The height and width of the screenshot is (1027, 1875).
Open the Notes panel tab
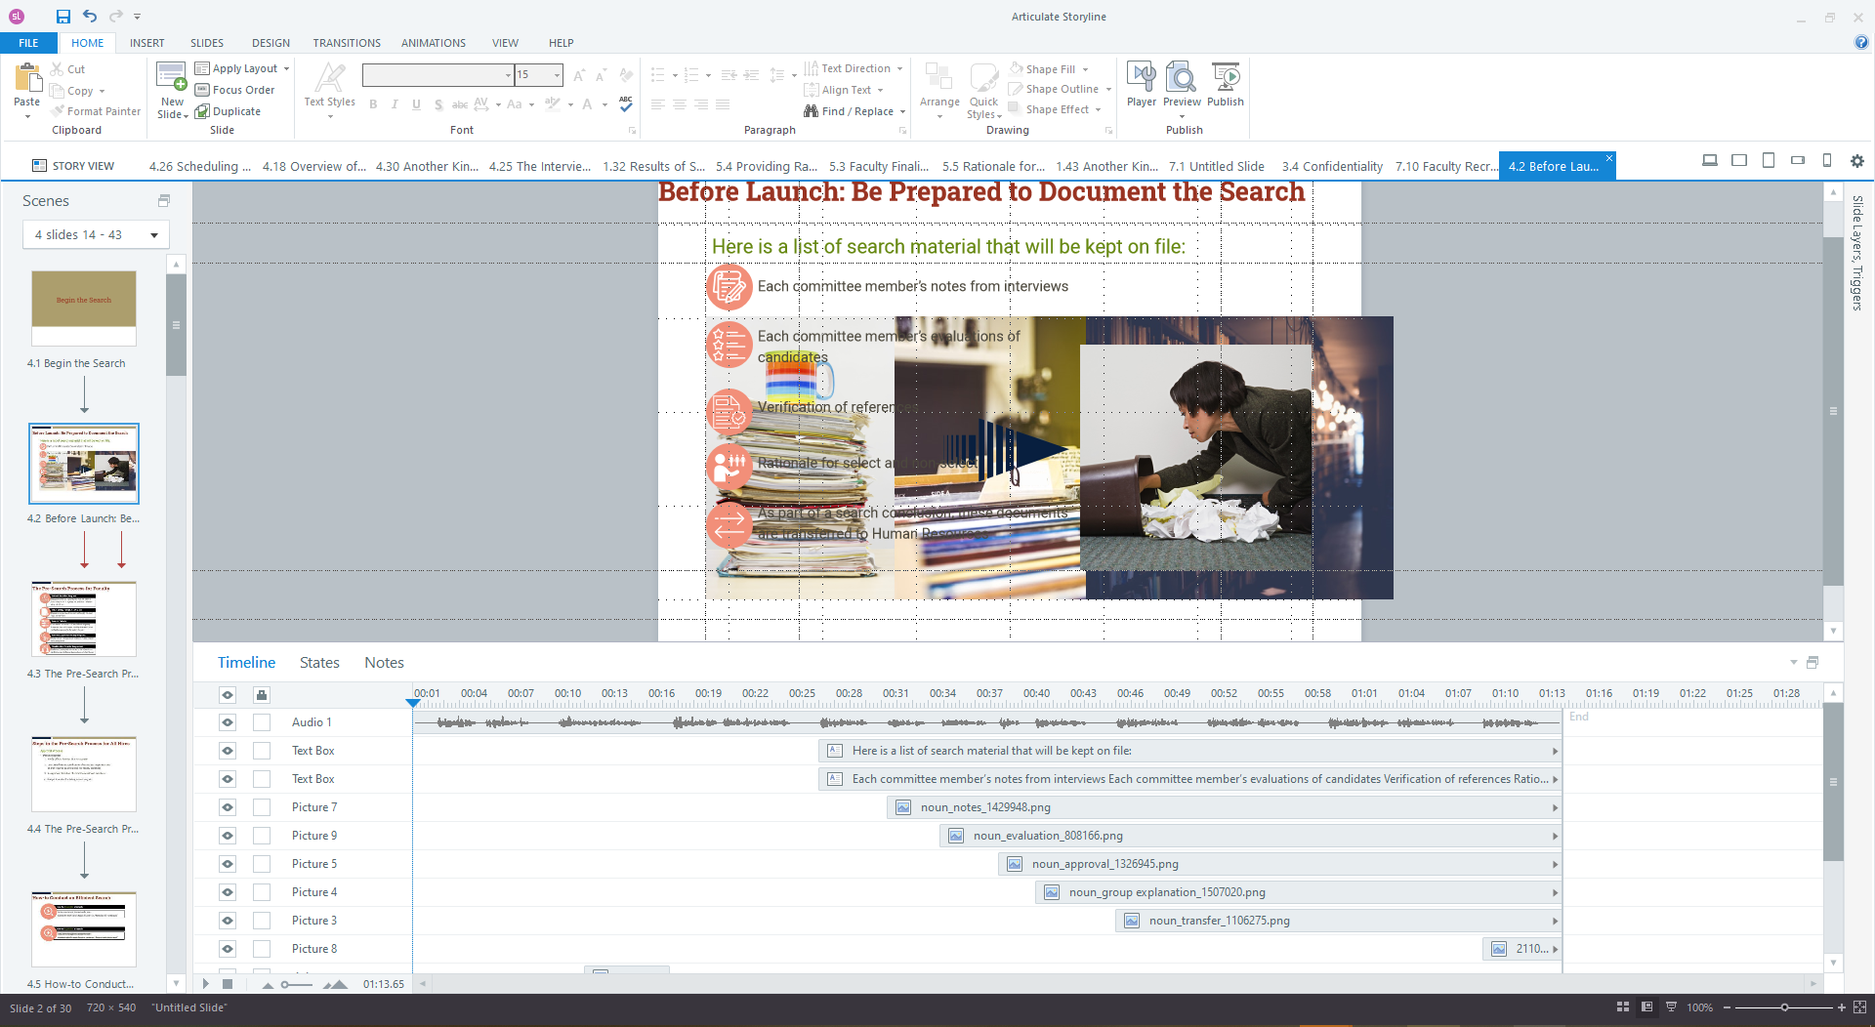[384, 662]
